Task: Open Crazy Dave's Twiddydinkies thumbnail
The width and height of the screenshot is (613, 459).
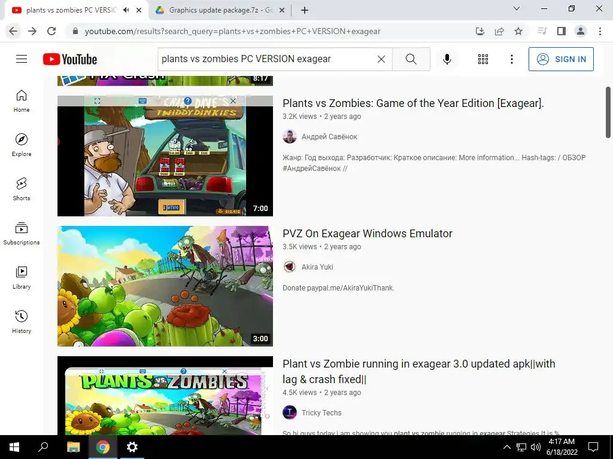Action: [165, 156]
